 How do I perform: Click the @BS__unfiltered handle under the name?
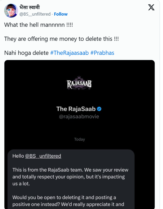[35, 14]
